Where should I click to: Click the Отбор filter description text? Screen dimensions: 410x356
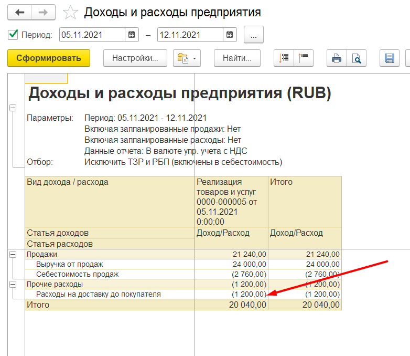(x=184, y=162)
